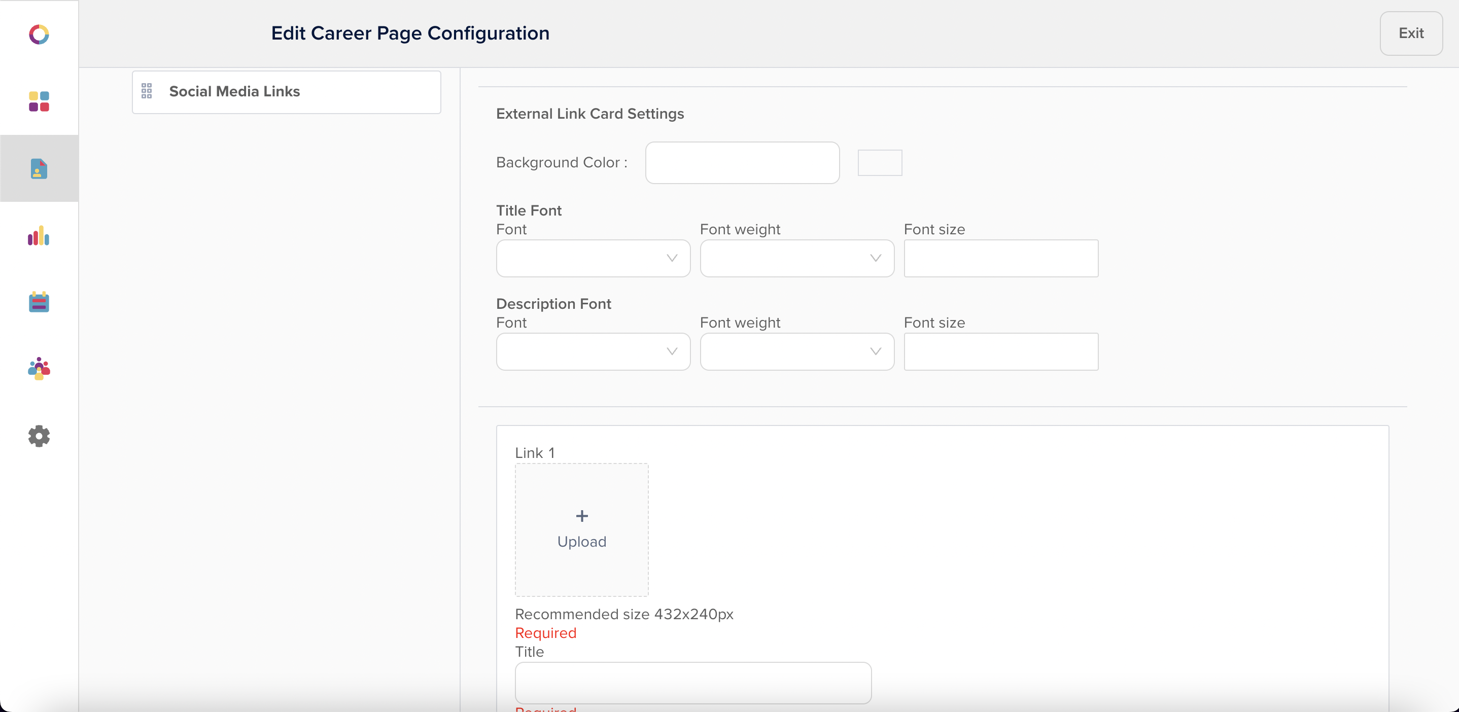
Task: Open the Title Font dropdown
Action: [593, 258]
